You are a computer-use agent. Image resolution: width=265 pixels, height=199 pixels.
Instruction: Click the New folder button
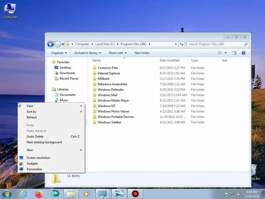pyautogui.click(x=142, y=53)
